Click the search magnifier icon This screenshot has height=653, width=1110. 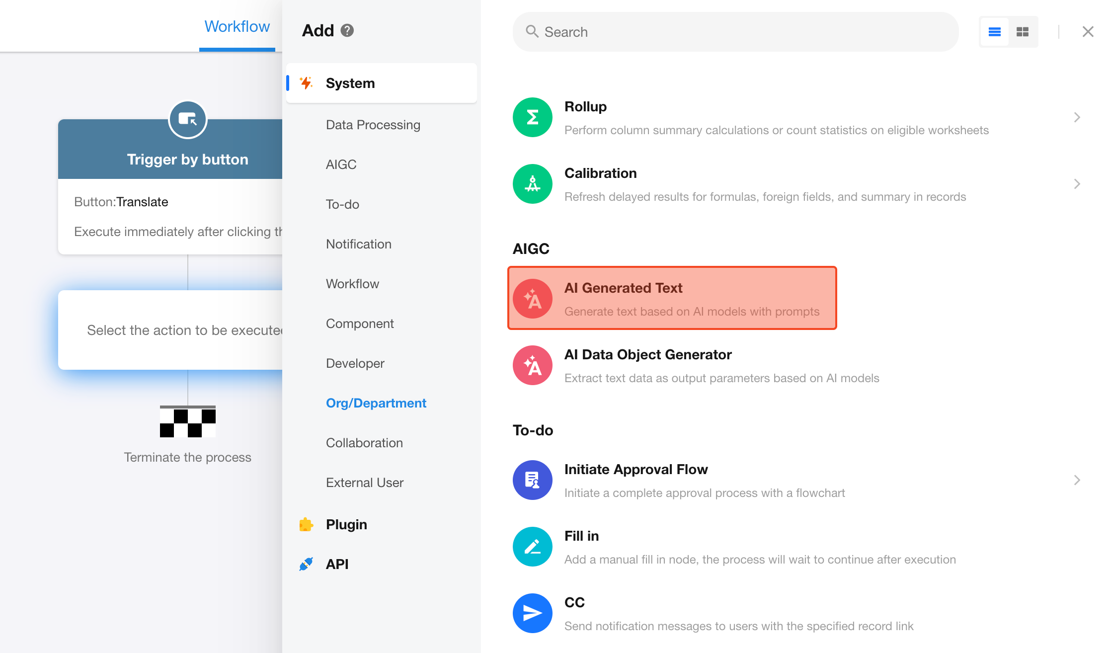(x=532, y=32)
